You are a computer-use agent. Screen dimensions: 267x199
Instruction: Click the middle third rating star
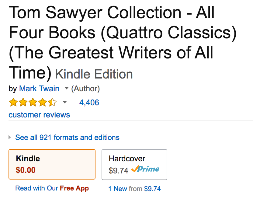pos(33,103)
